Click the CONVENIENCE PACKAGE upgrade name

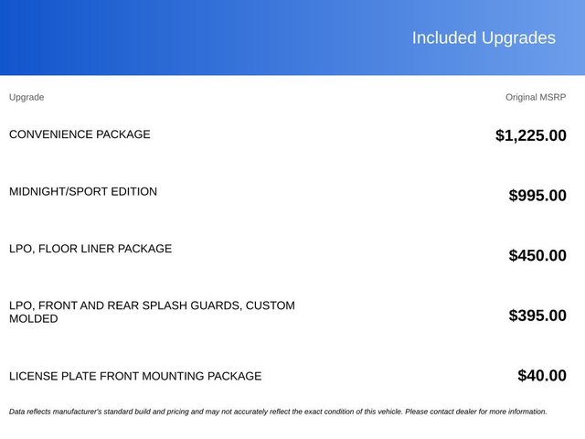point(80,134)
